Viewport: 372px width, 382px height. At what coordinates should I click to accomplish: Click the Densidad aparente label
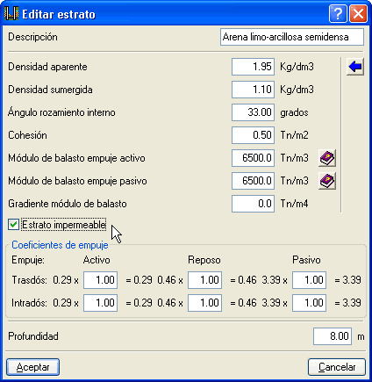pos(47,67)
